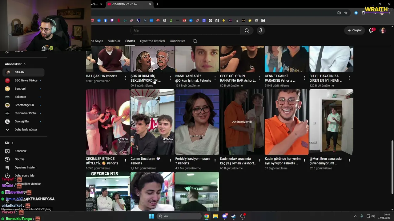Open Steinmeier Pictu... channel subscription

(23, 113)
